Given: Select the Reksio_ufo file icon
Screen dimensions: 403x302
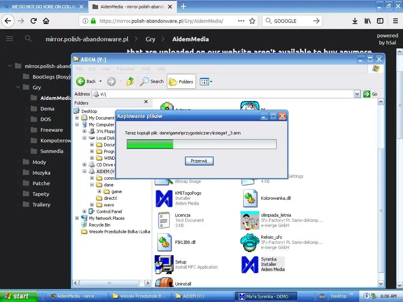Looking at the screenshot, I should coord(250,242).
